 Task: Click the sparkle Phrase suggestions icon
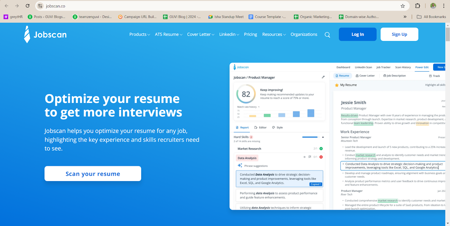pos(240,166)
